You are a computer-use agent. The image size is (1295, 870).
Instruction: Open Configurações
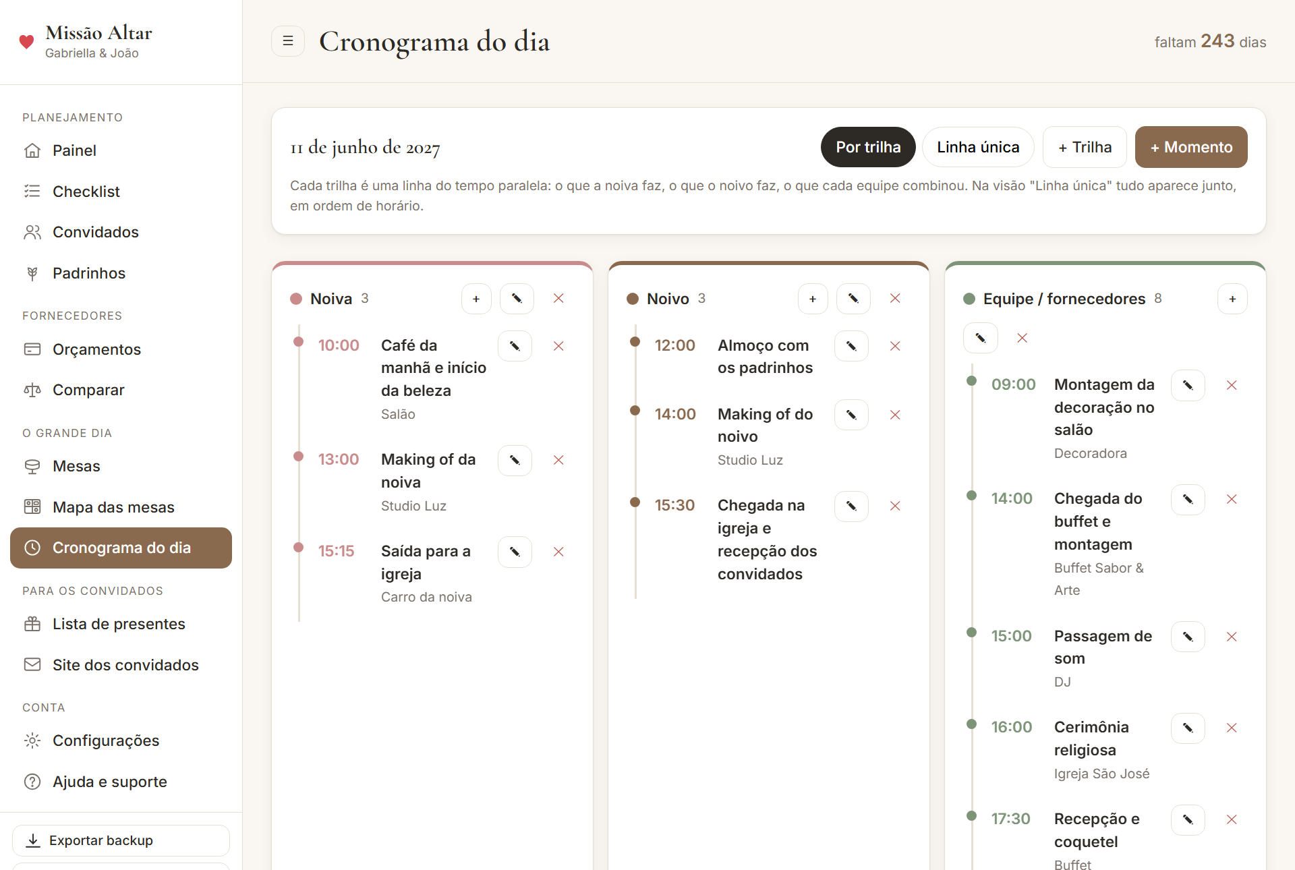(121, 741)
